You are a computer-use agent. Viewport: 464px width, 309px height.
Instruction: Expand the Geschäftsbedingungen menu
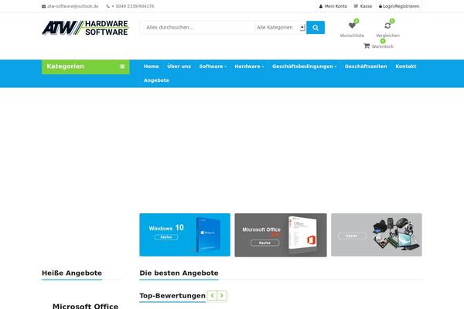[304, 66]
